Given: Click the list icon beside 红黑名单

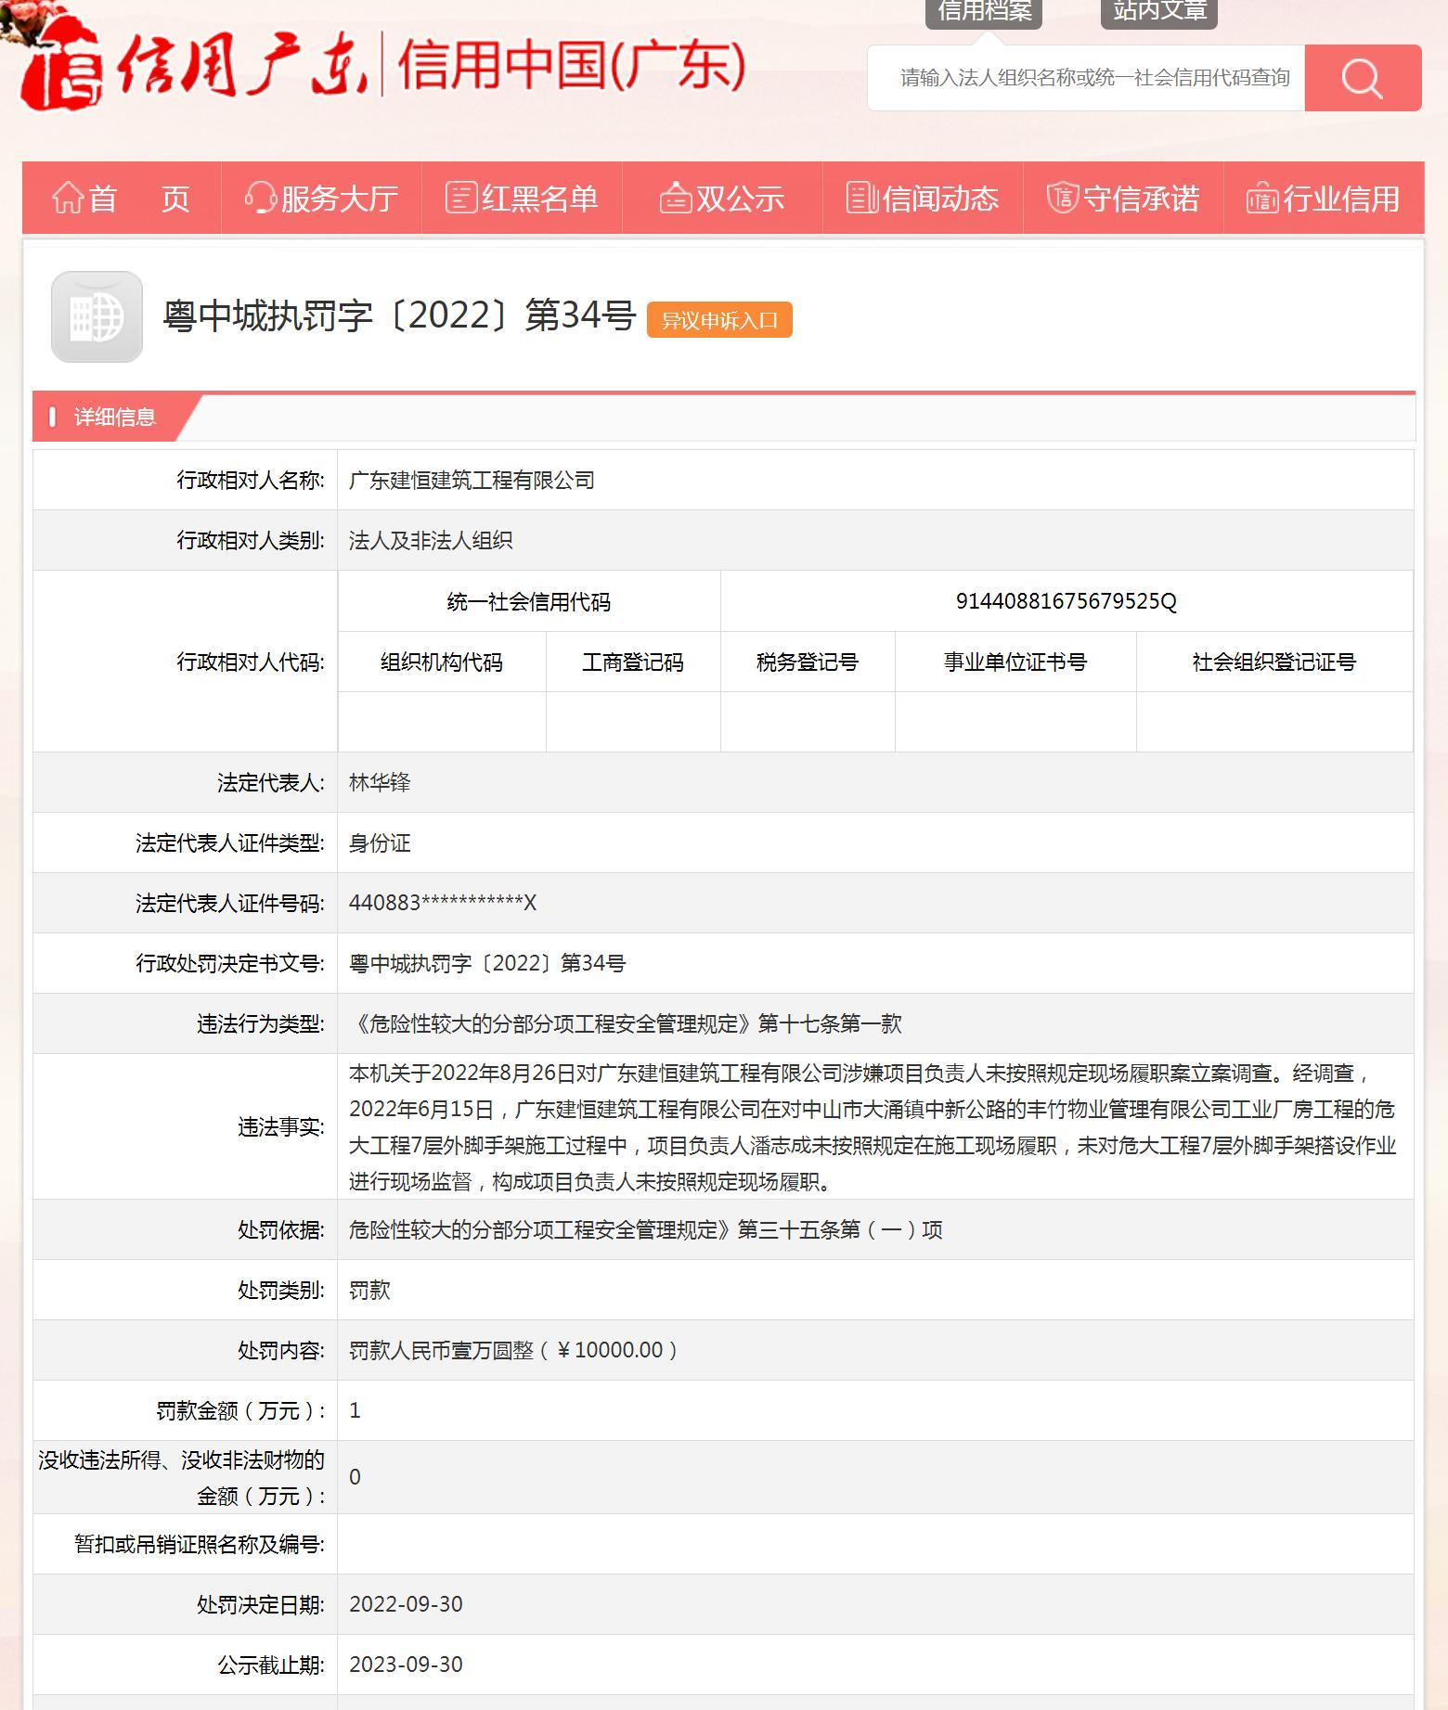Looking at the screenshot, I should [461, 198].
